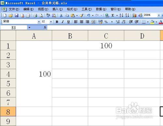This screenshot has width=163, height=126.
Task: Open the 窗口 (Window) menu
Action: [116, 9]
